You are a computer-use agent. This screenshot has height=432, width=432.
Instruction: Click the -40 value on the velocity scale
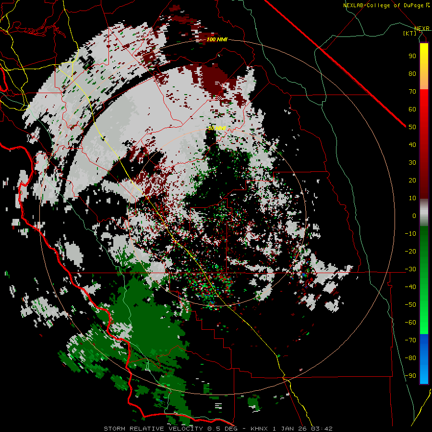coord(410,287)
